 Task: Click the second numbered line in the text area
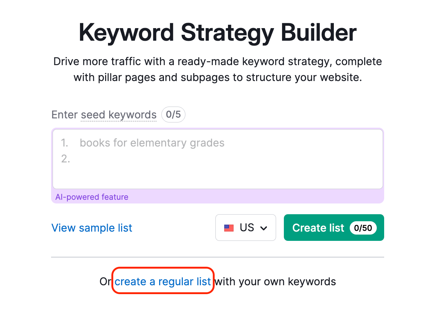(66, 159)
